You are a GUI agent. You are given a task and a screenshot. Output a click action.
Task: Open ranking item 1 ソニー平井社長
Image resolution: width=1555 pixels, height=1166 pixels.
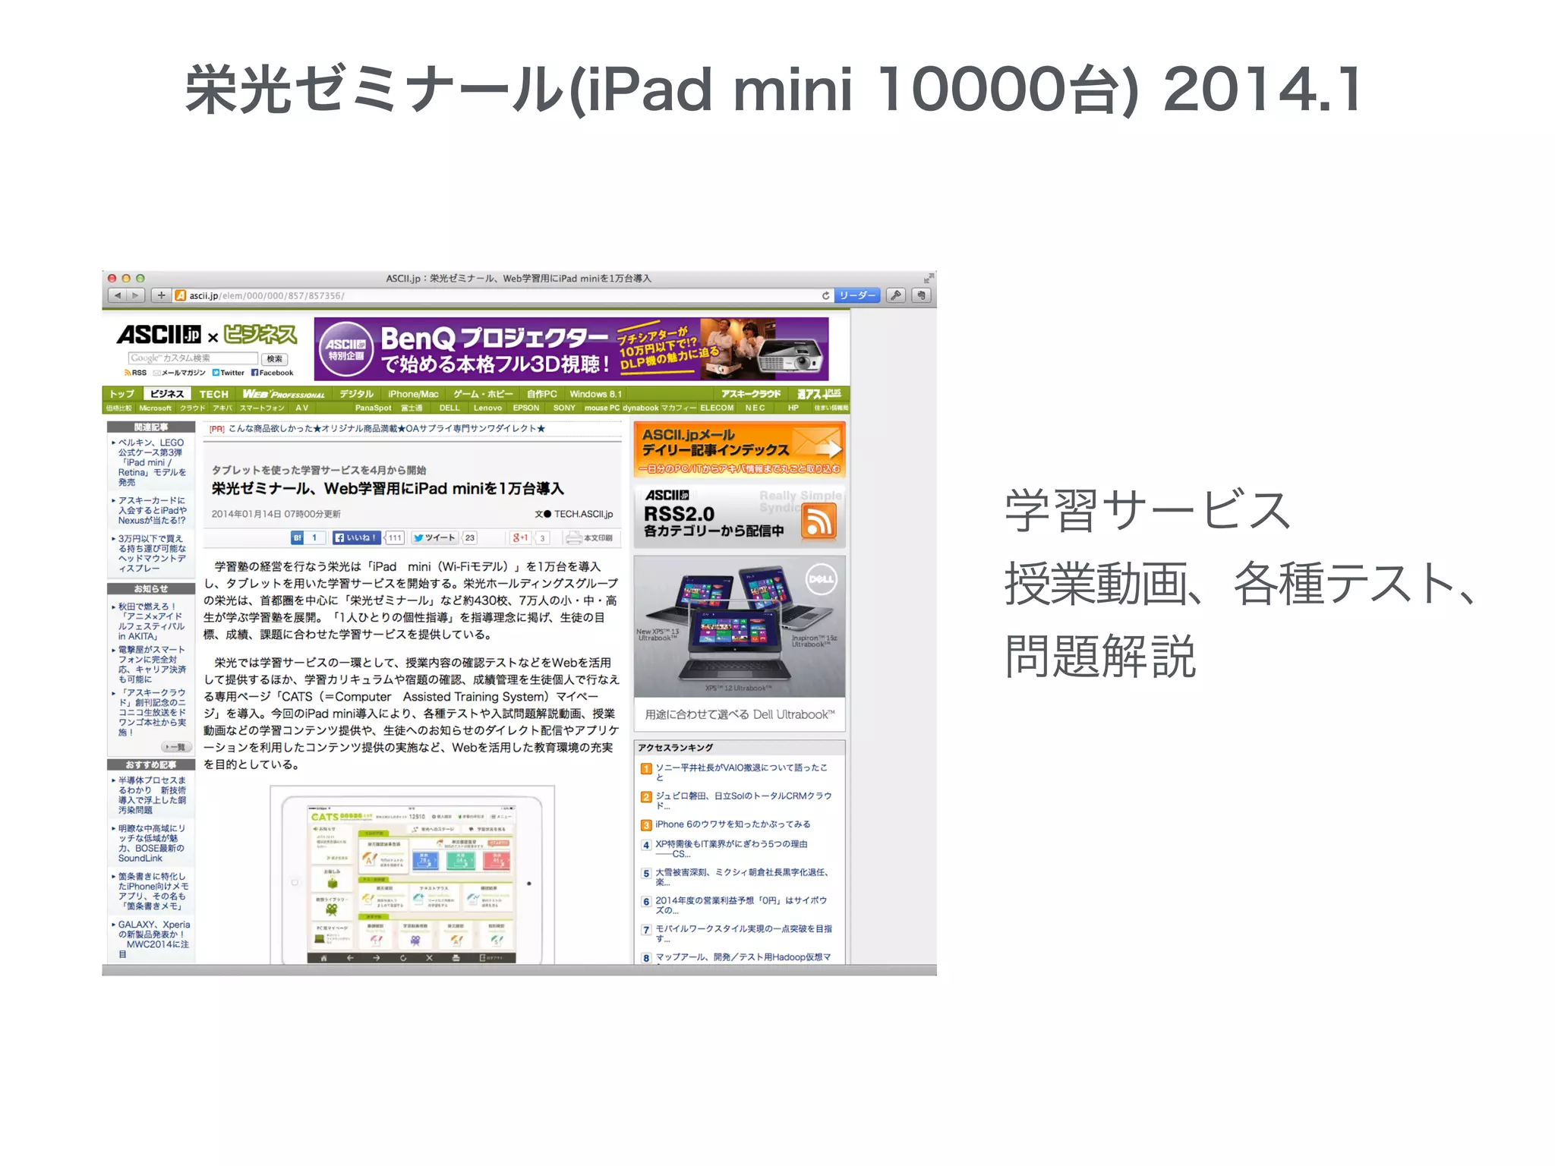click(x=741, y=772)
